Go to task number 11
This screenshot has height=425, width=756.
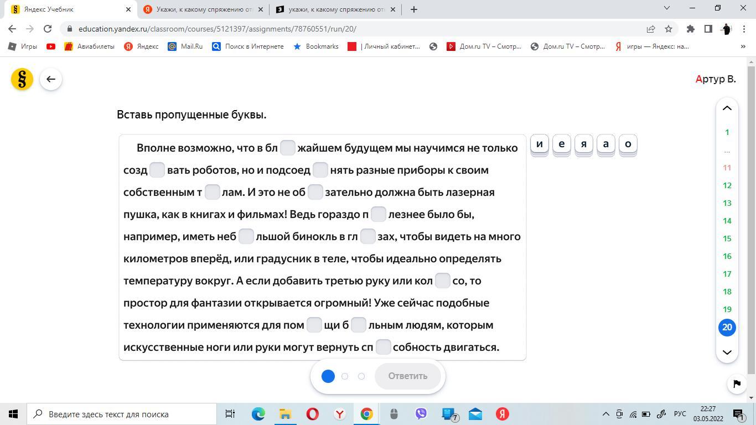(727, 168)
